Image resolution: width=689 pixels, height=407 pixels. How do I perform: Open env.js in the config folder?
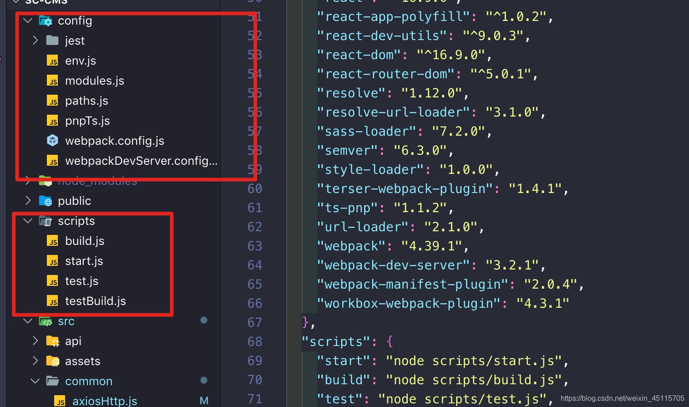81,61
